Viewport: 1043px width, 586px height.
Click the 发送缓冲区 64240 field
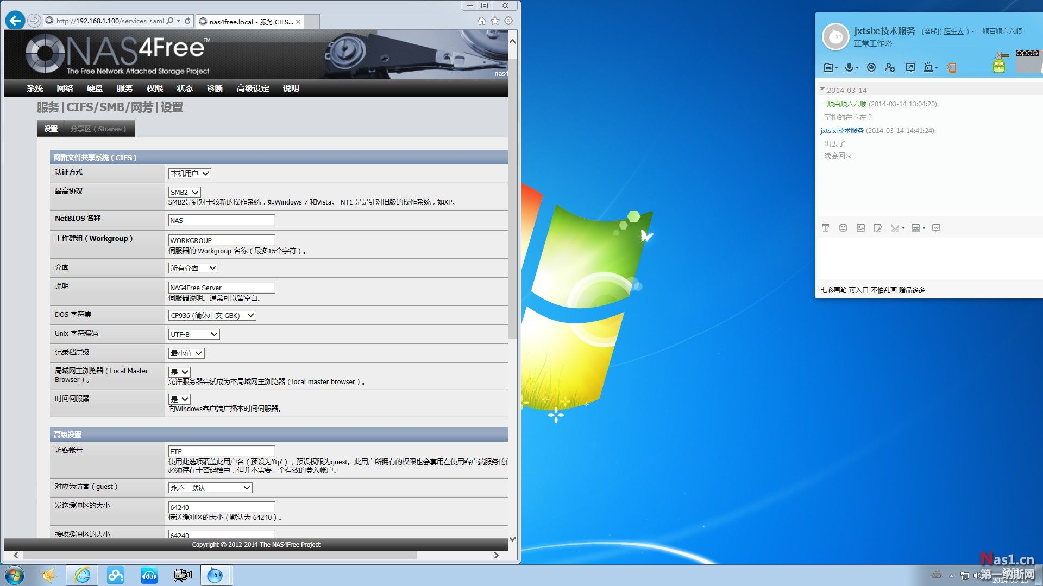click(x=222, y=507)
